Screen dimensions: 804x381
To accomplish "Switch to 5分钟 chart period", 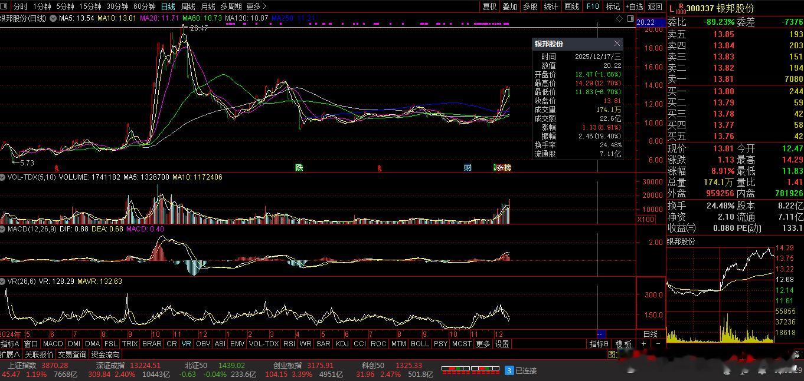I will (65, 6).
